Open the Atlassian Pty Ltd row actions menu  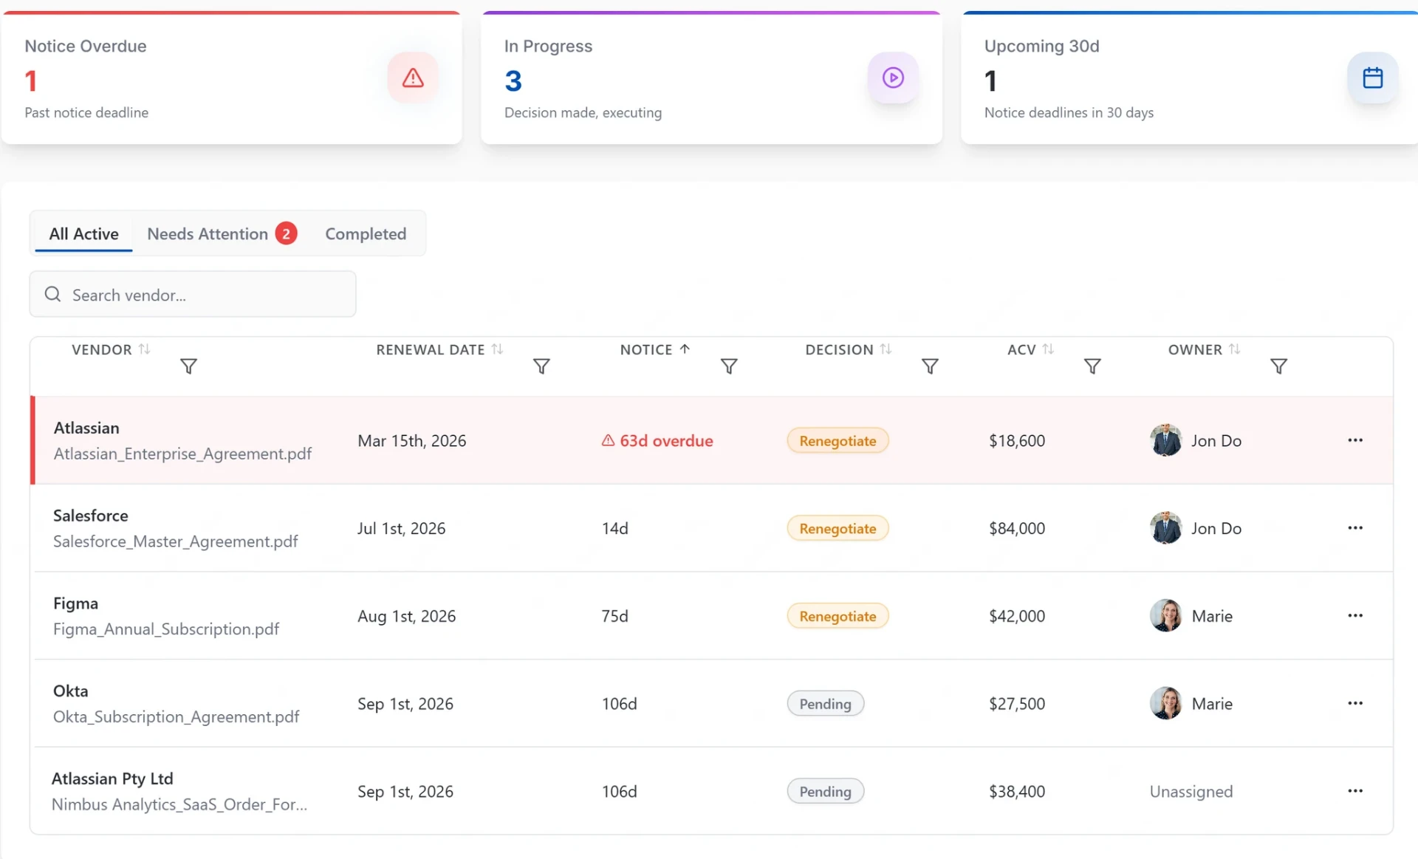point(1354,791)
